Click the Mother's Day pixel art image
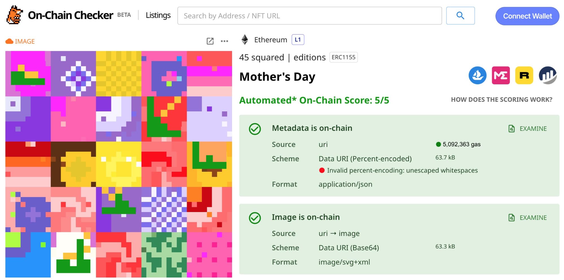The height and width of the screenshot is (280, 564). 119,164
